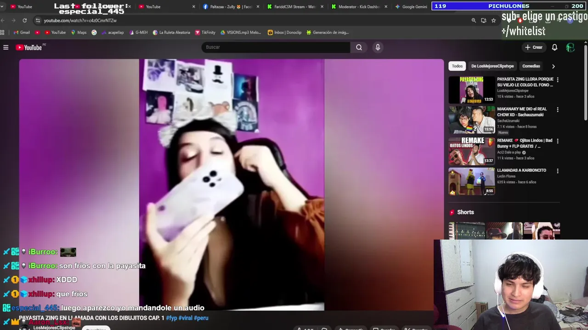Open the Google G bookmark icon
This screenshot has height=330, width=588.
(94, 33)
